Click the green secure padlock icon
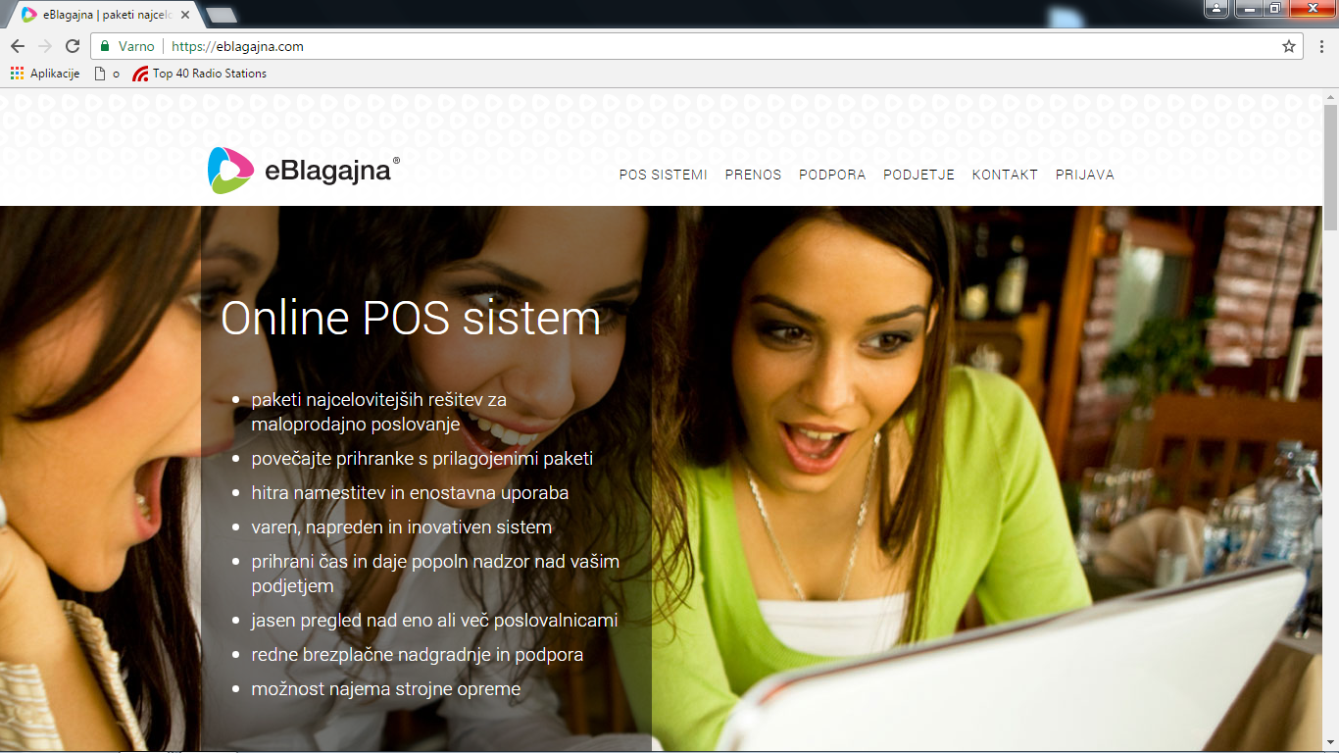 click(x=105, y=46)
